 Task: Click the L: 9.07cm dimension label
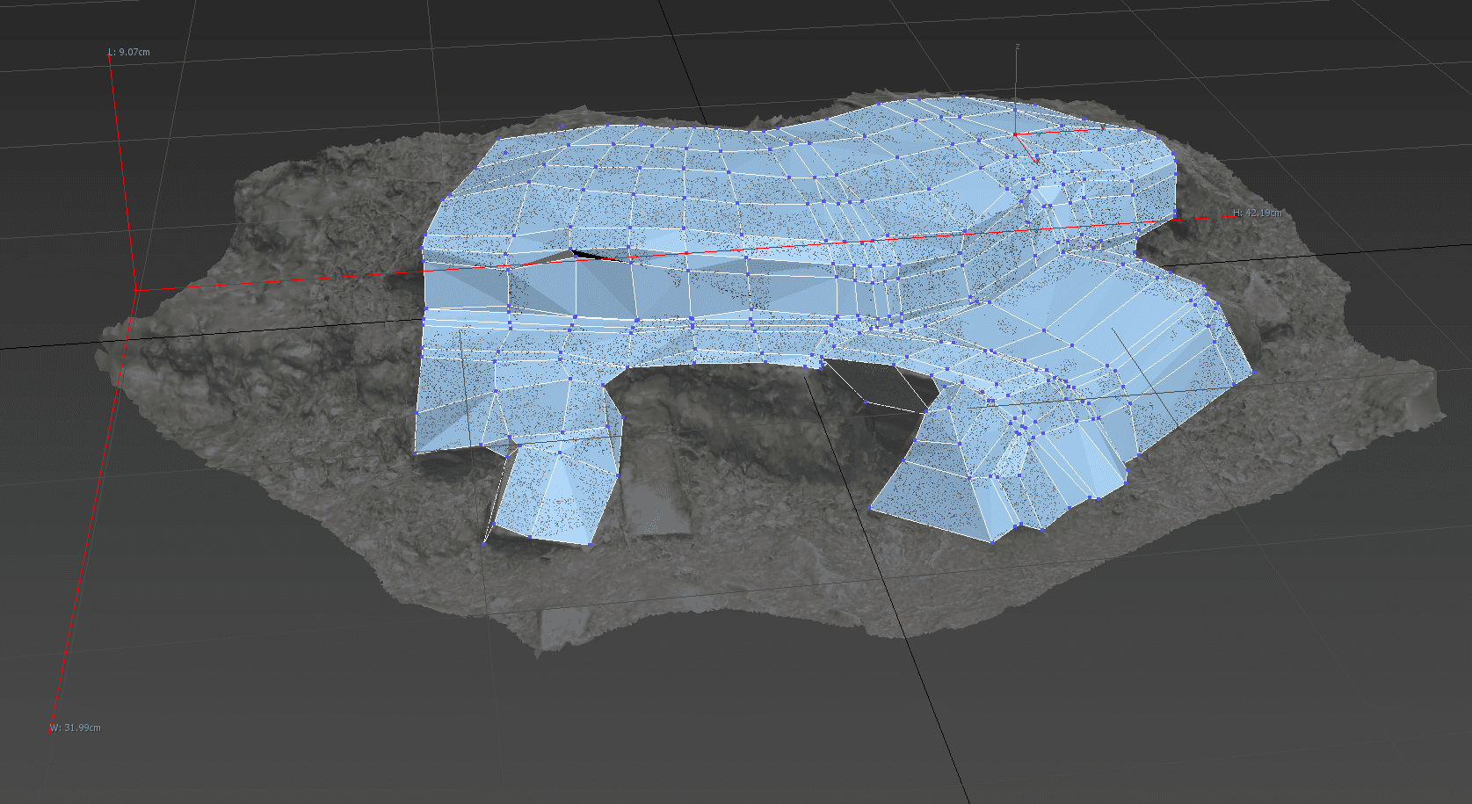tap(129, 53)
